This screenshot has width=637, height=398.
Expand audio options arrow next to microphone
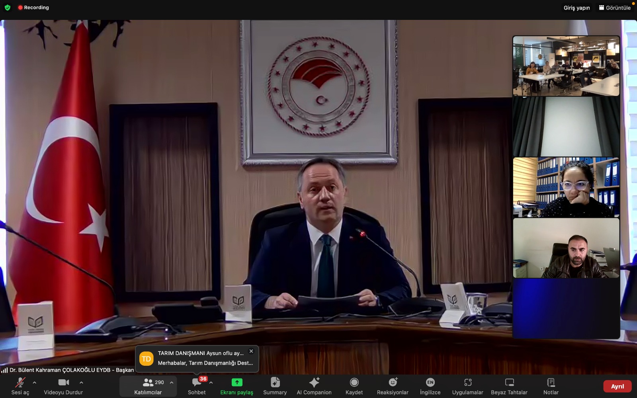[x=35, y=382]
